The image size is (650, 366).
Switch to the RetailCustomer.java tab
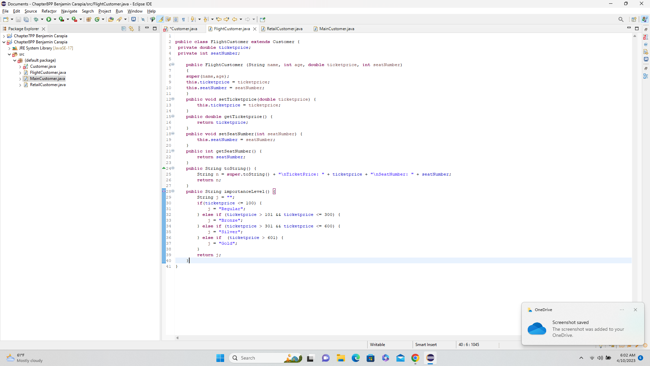point(284,29)
